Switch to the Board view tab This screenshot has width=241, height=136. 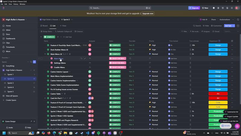click(x=44, y=26)
